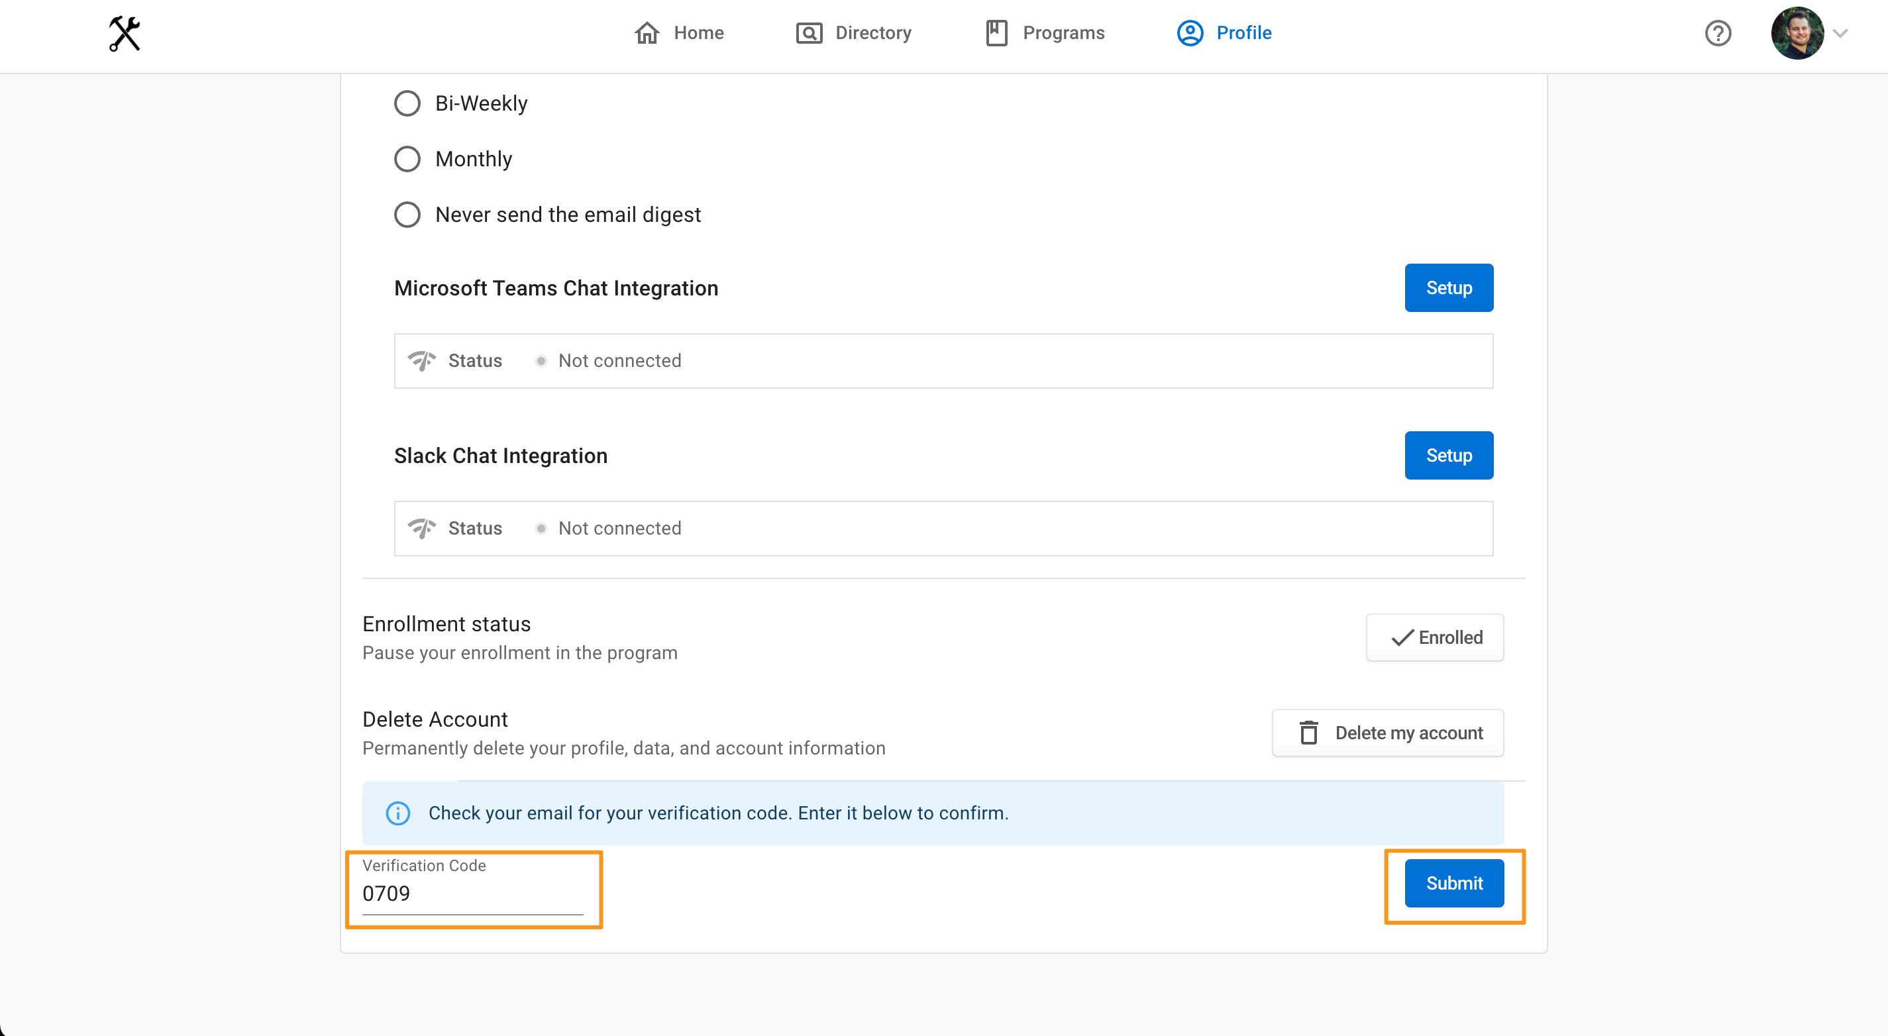Screen dimensions: 1888x1036
Task: Expand the account menu chevron
Action: tap(1840, 33)
